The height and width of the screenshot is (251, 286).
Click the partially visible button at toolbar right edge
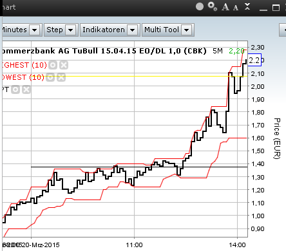[x=283, y=30]
